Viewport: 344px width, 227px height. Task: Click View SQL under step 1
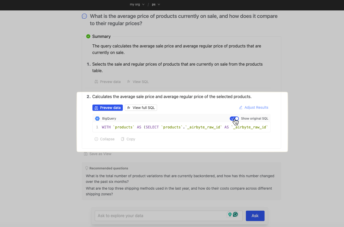(138, 82)
